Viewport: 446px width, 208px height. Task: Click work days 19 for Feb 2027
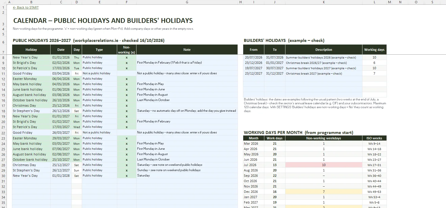click(275, 202)
